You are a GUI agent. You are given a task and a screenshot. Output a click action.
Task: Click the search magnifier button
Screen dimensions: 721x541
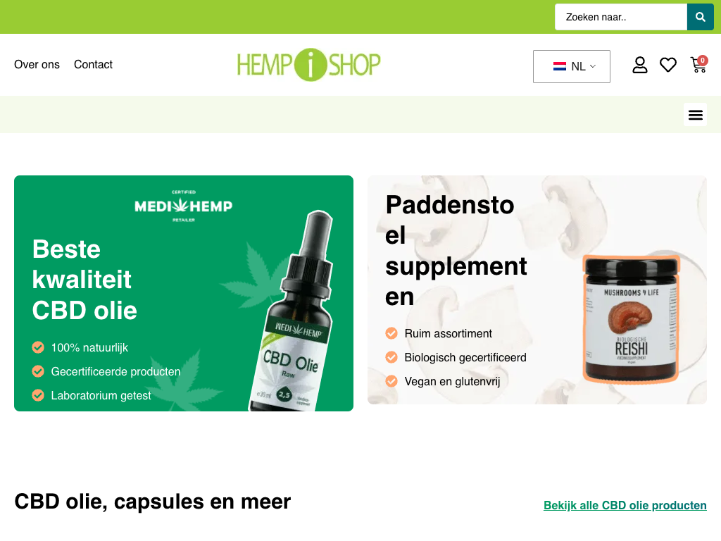coord(701,17)
